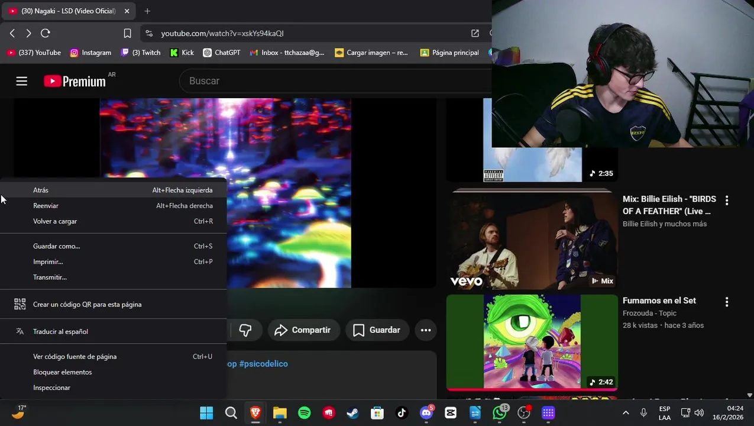Choose Crear un código QR para esta página

tap(113, 304)
